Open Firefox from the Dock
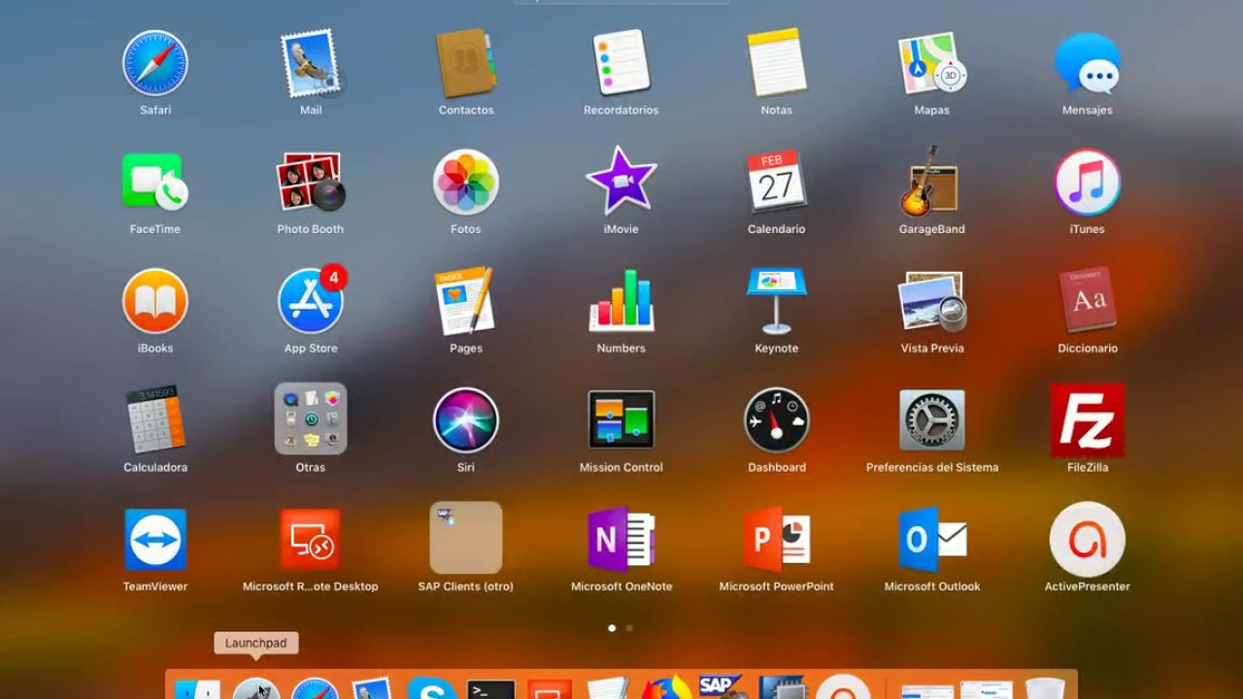The width and height of the screenshot is (1243, 699). (666, 687)
